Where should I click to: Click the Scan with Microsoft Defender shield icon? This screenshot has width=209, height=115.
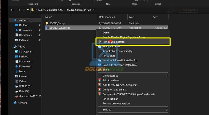pos(100,65)
